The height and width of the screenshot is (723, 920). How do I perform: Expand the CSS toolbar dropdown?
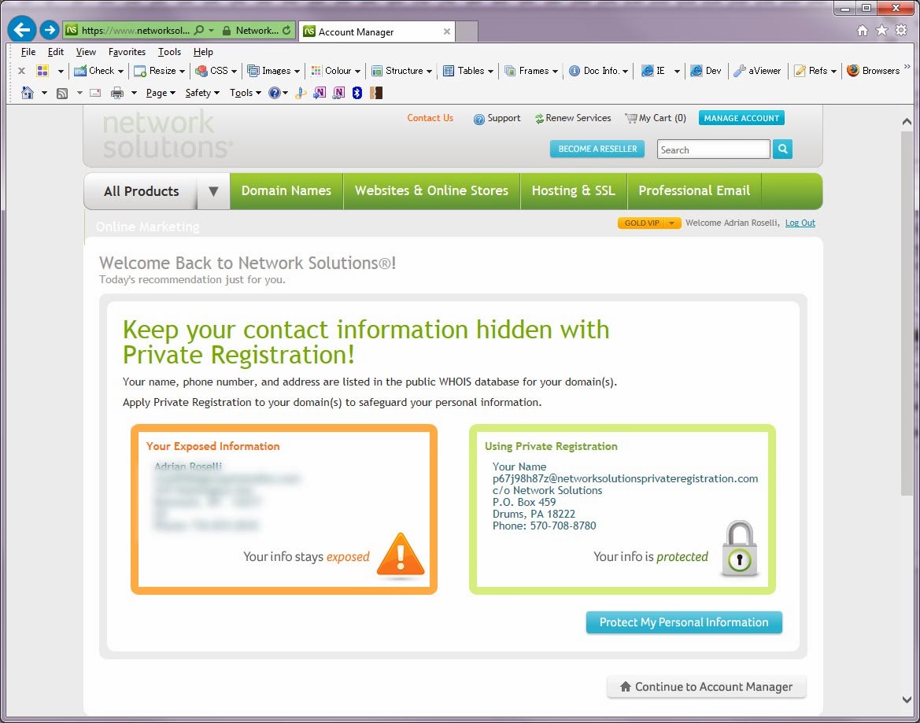coord(234,71)
